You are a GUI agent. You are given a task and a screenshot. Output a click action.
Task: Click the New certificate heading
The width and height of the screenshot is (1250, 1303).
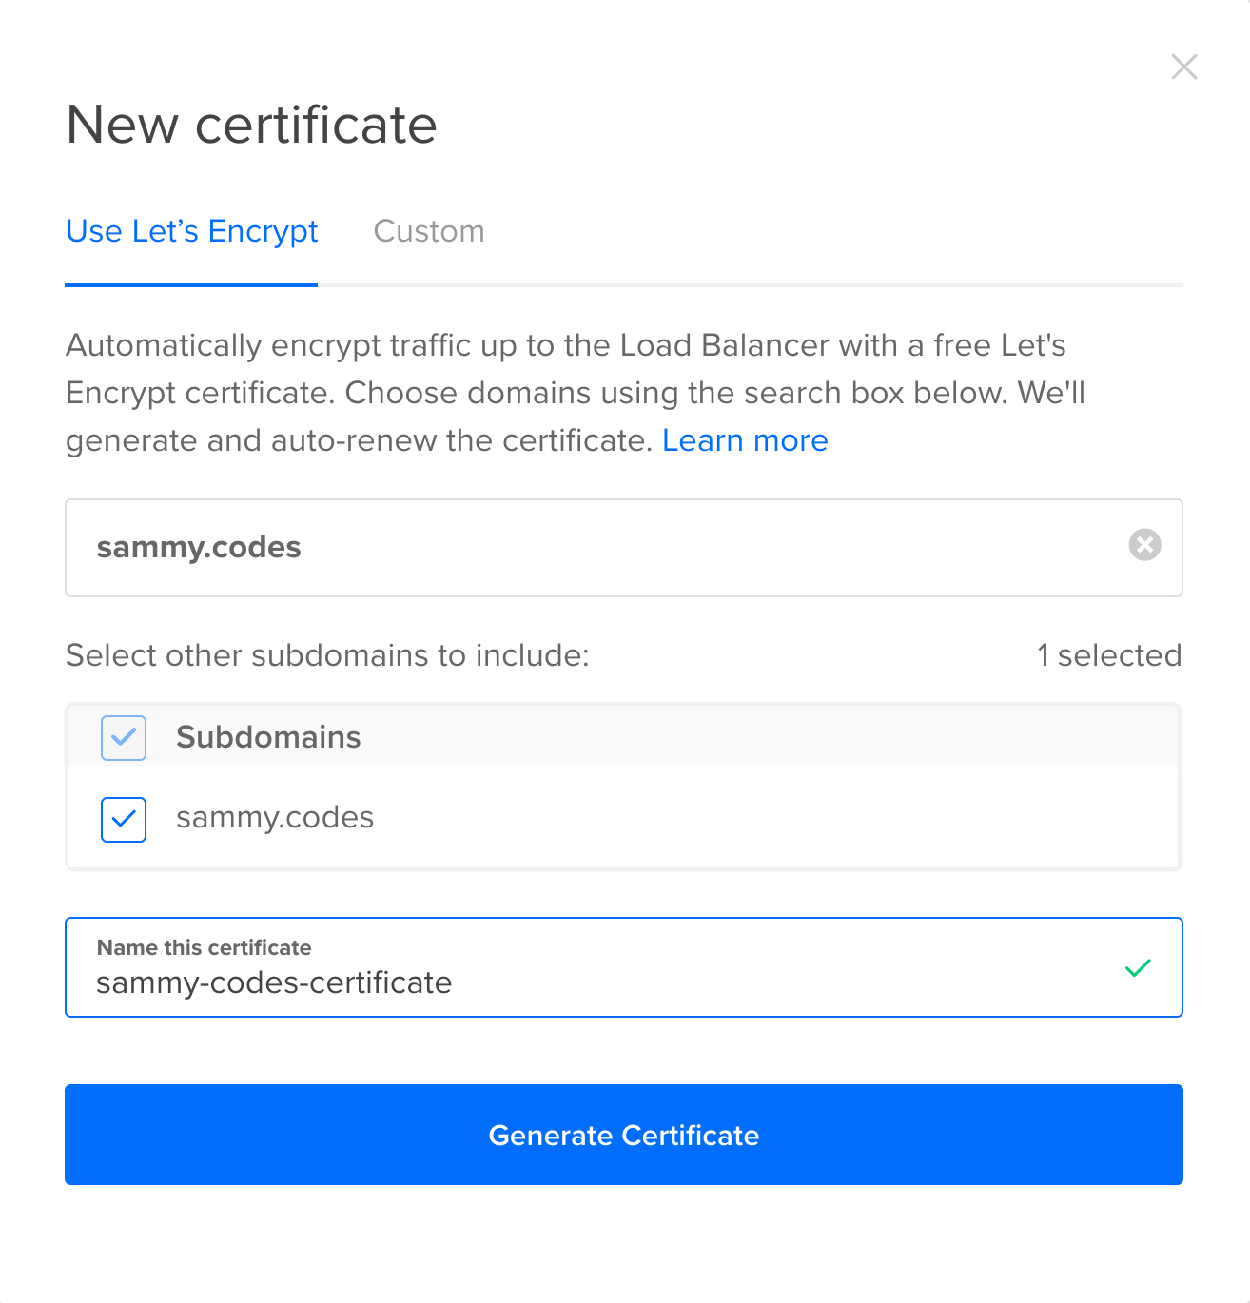click(251, 125)
